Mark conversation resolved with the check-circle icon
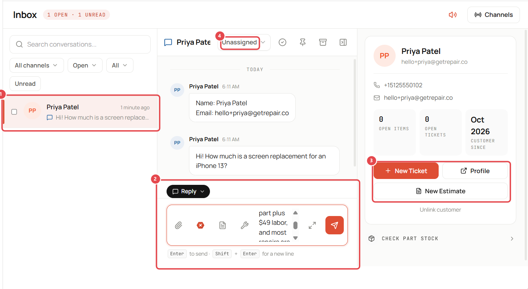 [x=282, y=43]
